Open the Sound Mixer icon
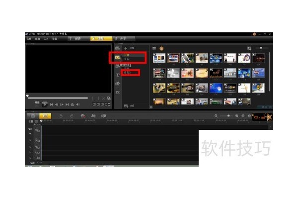This screenshot has width=298, height=199. [93, 116]
